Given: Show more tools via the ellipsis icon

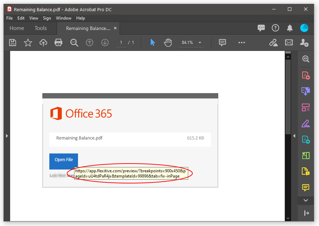Looking at the screenshot, I should [241, 43].
